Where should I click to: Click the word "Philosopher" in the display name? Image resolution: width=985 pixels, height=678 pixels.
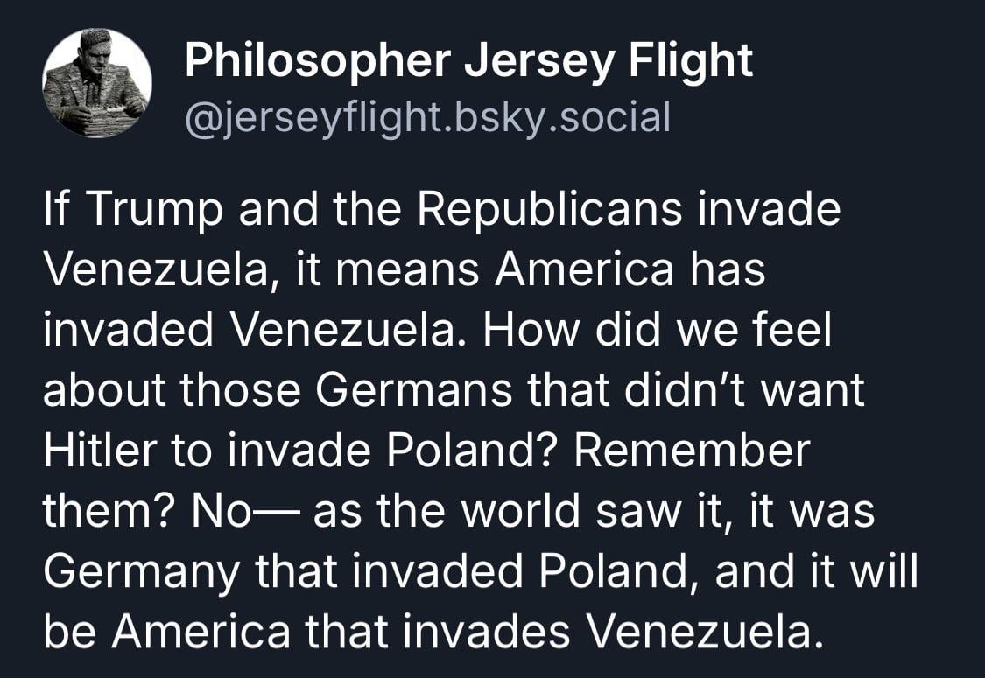(316, 61)
